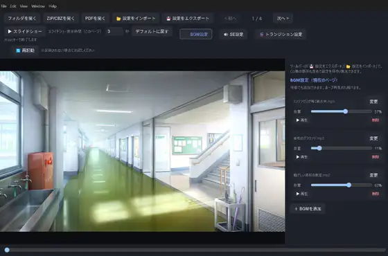Click the page progress slider at the bottom
388x256 pixels.
(194, 250)
